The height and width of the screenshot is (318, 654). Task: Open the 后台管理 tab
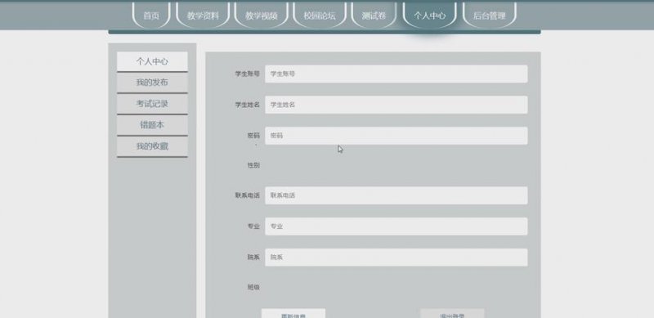[489, 16]
